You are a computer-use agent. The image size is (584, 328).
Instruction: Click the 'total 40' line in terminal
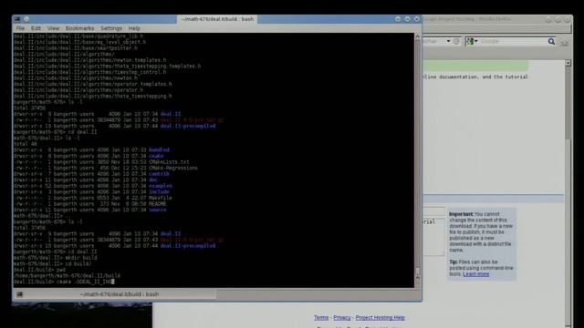click(25, 144)
